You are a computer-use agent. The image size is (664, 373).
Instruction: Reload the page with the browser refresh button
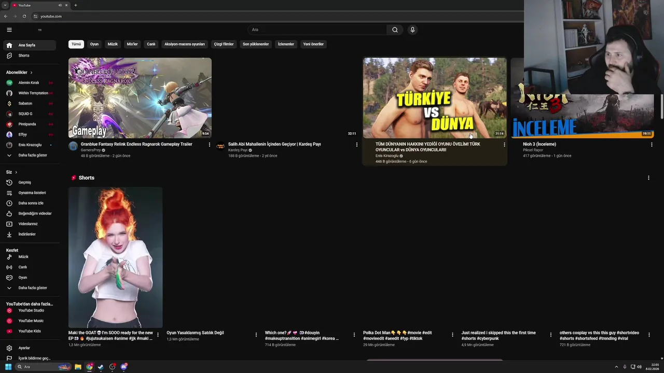pyautogui.click(x=24, y=16)
